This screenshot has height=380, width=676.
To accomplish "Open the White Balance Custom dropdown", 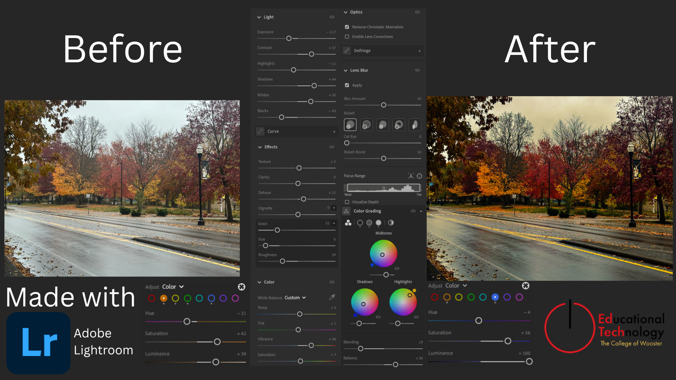I will click(x=295, y=297).
